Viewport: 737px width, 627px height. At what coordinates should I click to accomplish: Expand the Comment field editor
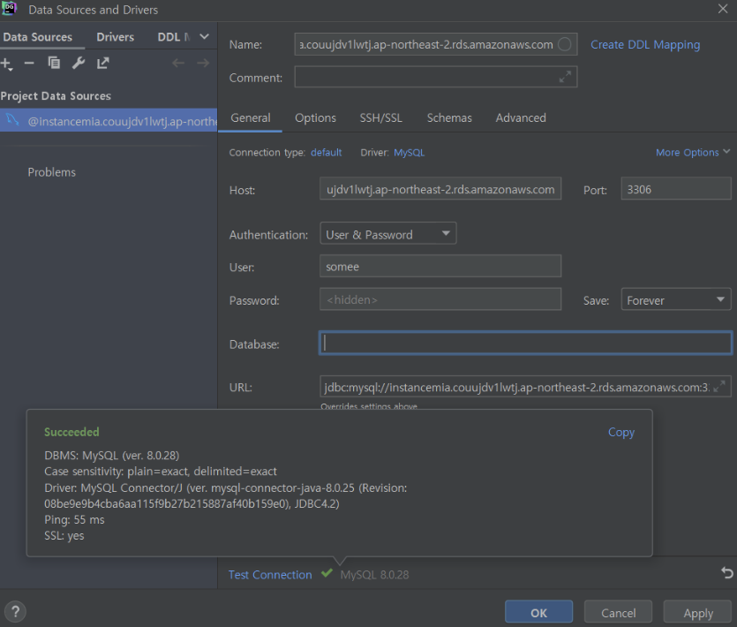565,77
